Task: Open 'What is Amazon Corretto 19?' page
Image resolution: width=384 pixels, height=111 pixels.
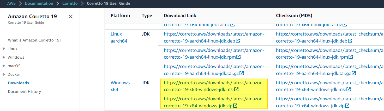Action: pyautogui.click(x=35, y=40)
